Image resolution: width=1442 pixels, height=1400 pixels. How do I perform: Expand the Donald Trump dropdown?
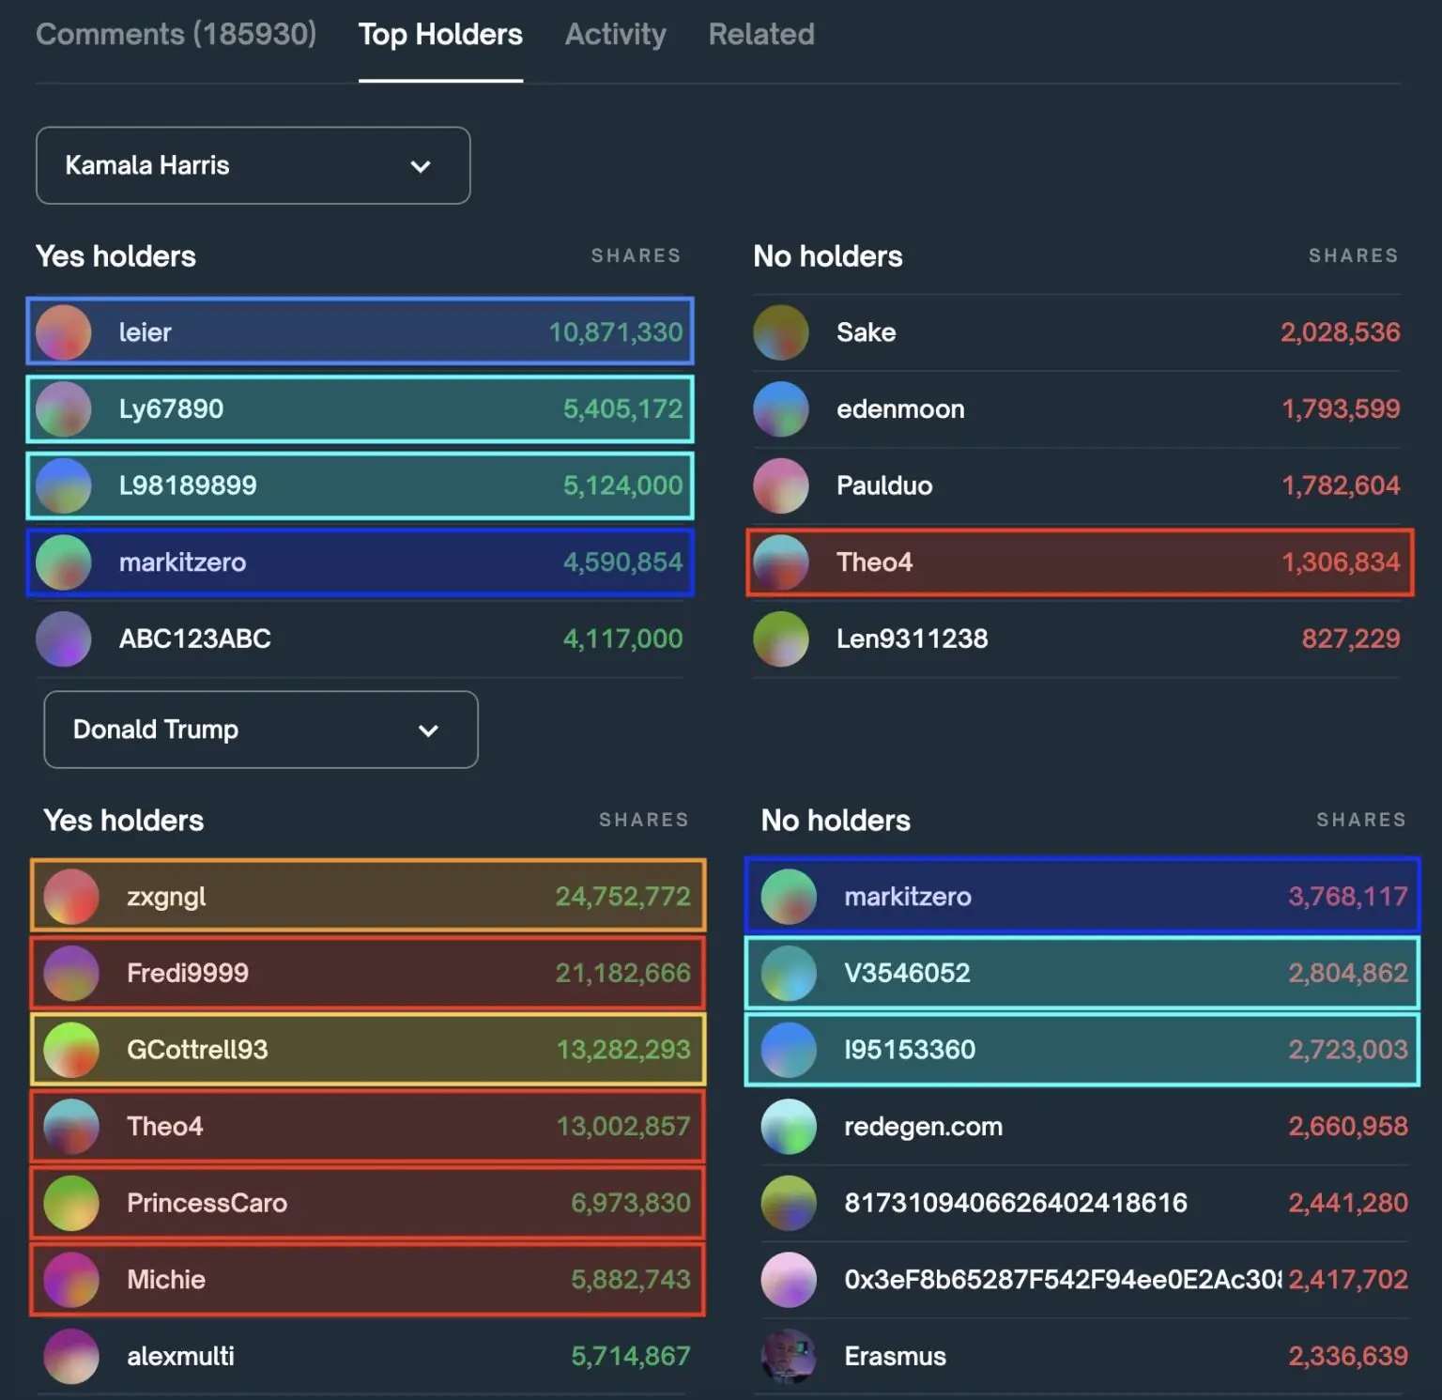pos(260,730)
